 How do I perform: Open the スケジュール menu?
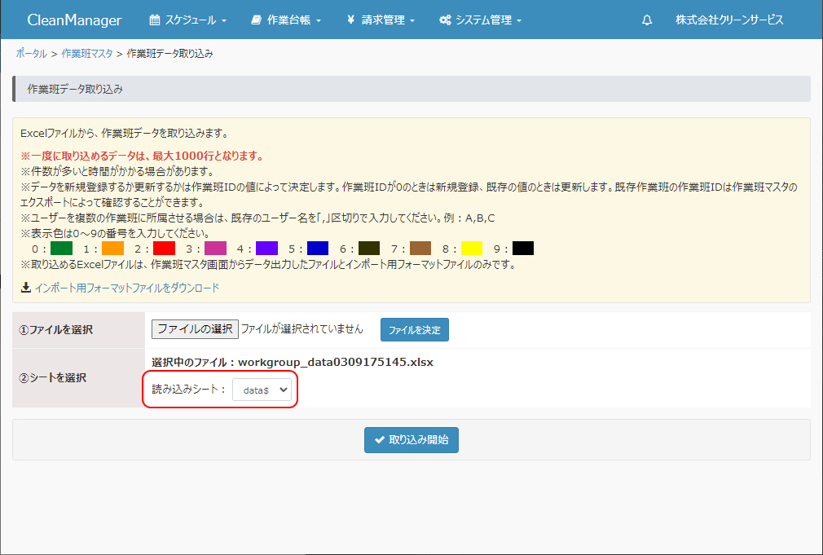point(187,20)
